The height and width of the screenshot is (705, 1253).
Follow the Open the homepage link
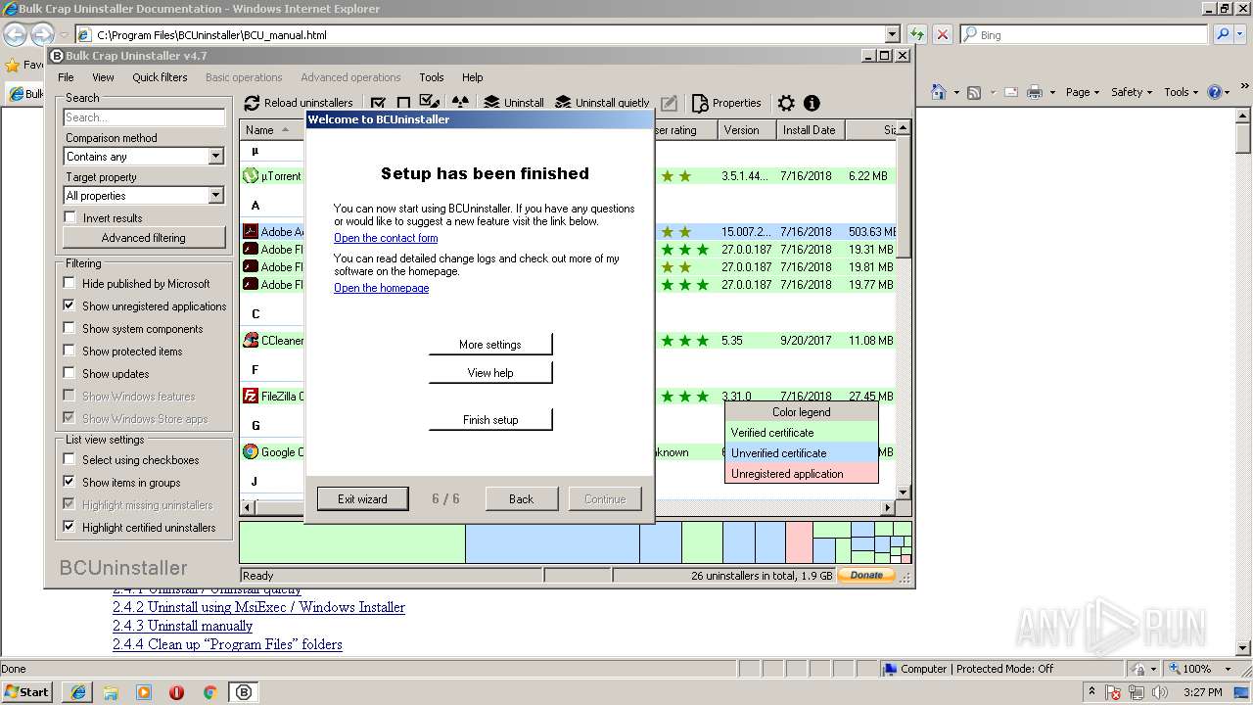pyautogui.click(x=381, y=288)
